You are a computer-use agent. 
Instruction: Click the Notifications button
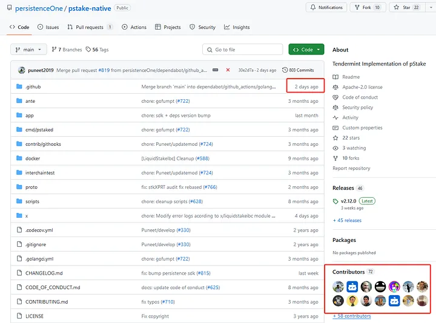pos(326,8)
